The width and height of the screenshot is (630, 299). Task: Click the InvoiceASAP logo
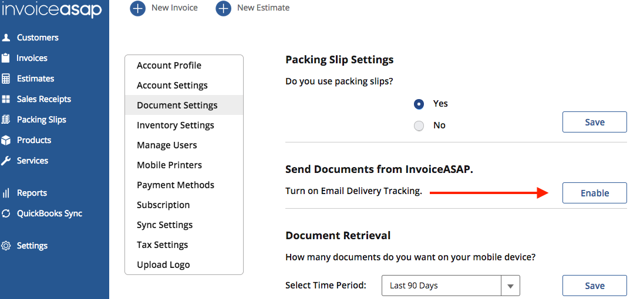(x=52, y=10)
